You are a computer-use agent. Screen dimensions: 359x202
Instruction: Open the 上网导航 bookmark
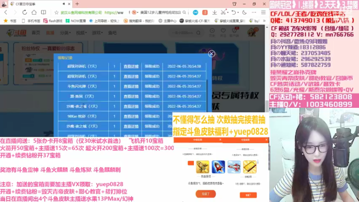click(105, 21)
